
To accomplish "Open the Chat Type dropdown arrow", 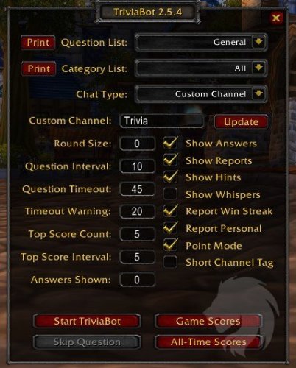I will click(258, 94).
